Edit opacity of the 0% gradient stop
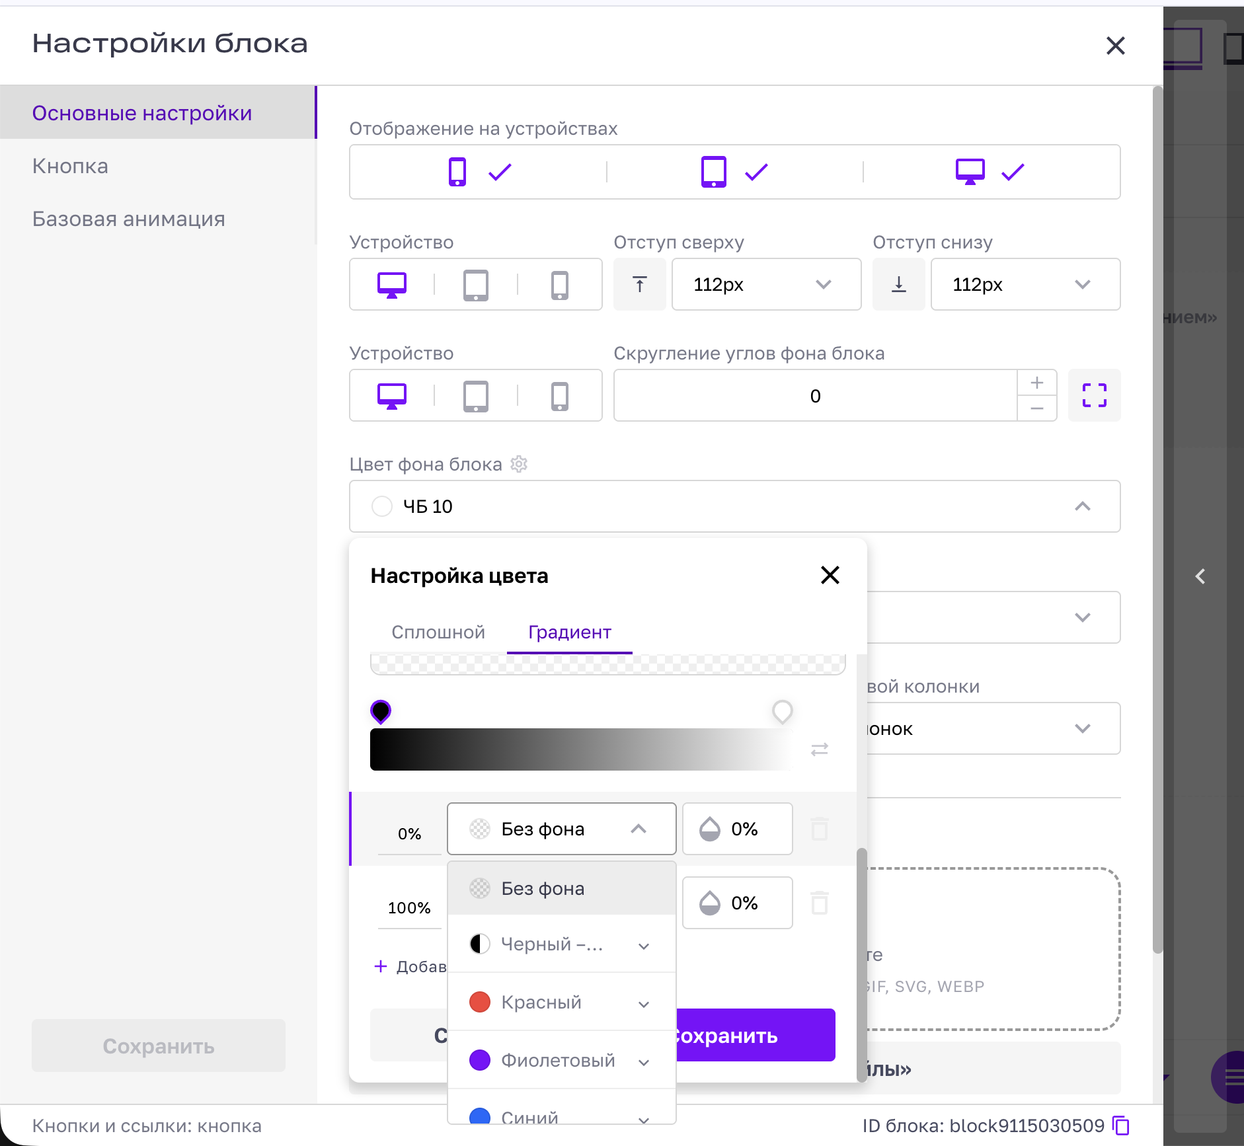Image resolution: width=1244 pixels, height=1146 pixels. (738, 829)
